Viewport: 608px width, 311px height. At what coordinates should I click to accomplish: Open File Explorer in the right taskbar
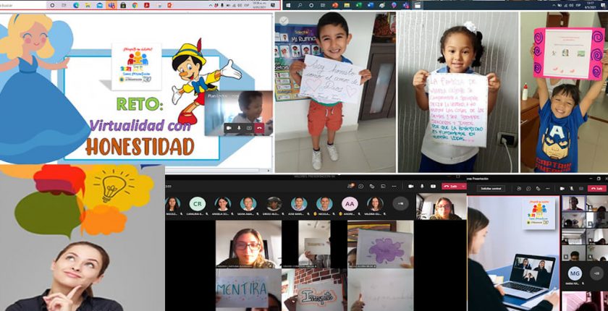point(347,5)
